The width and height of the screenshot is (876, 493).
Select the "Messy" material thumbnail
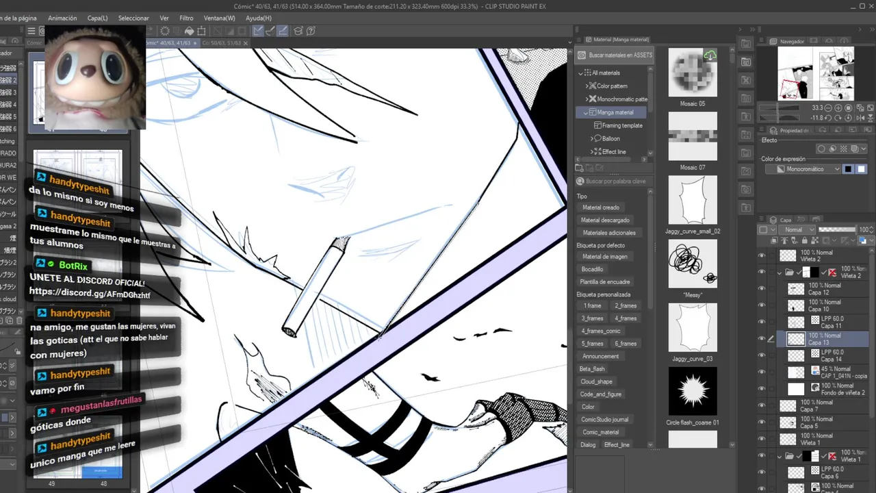pyautogui.click(x=693, y=264)
